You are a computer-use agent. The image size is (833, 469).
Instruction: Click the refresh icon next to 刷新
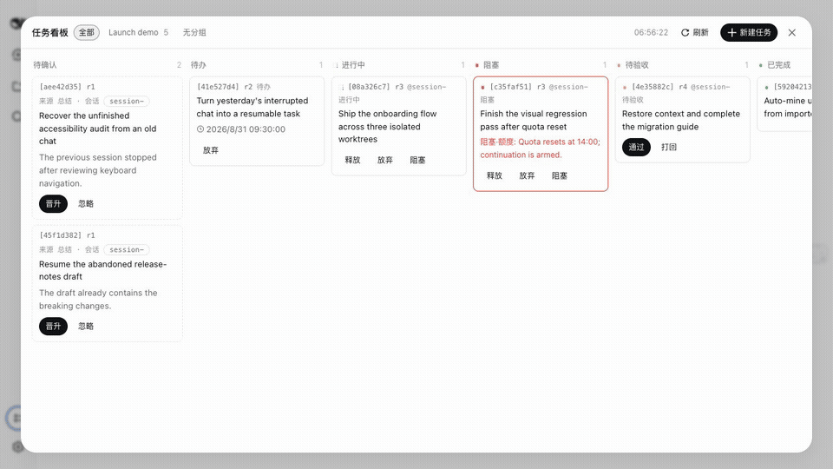pos(685,32)
